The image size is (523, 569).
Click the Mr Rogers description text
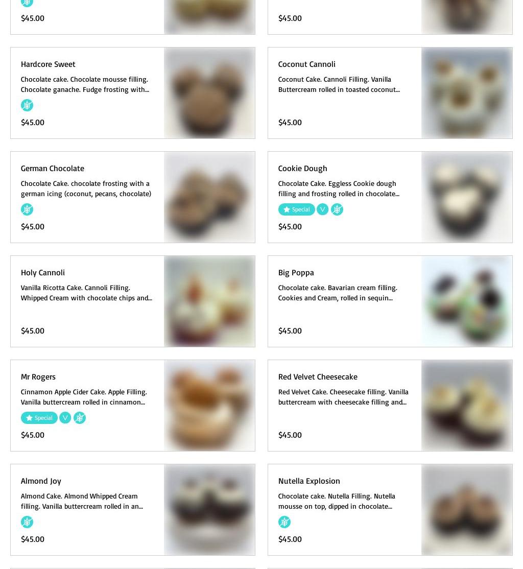84,397
